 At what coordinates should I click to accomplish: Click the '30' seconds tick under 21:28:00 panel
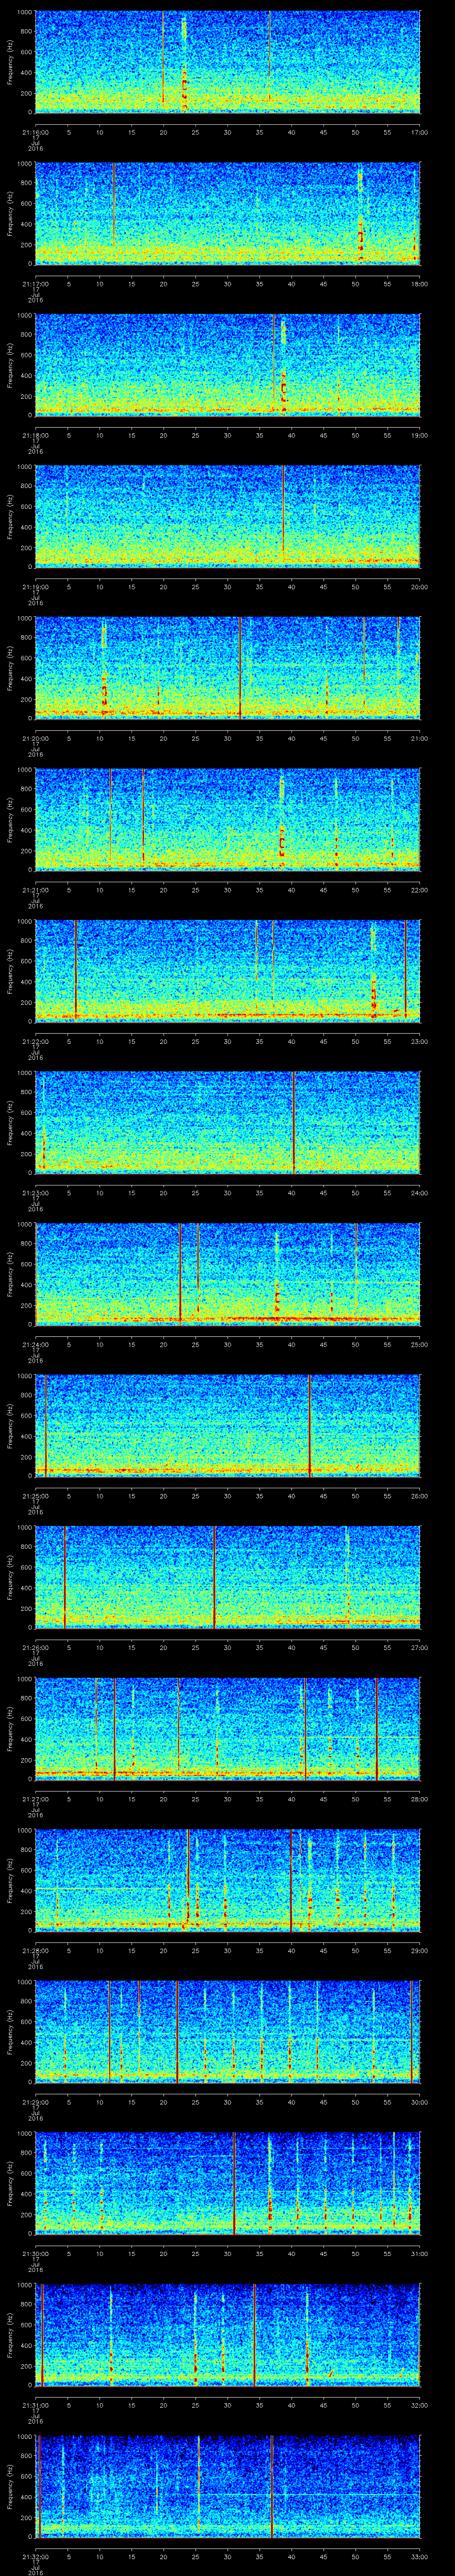pyautogui.click(x=228, y=1950)
